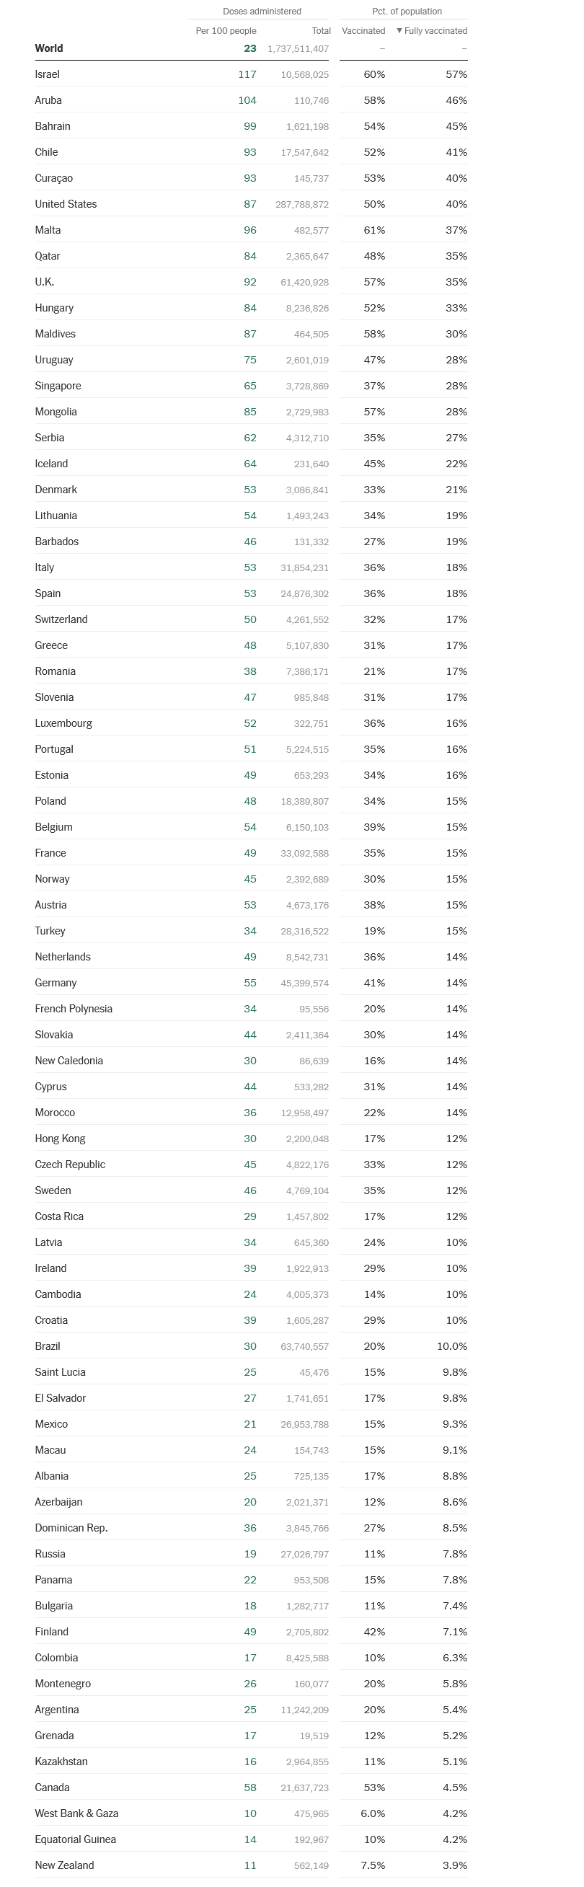584x1887 pixels.
Task: Click Doses administered group header
Action: pyautogui.click(x=262, y=11)
